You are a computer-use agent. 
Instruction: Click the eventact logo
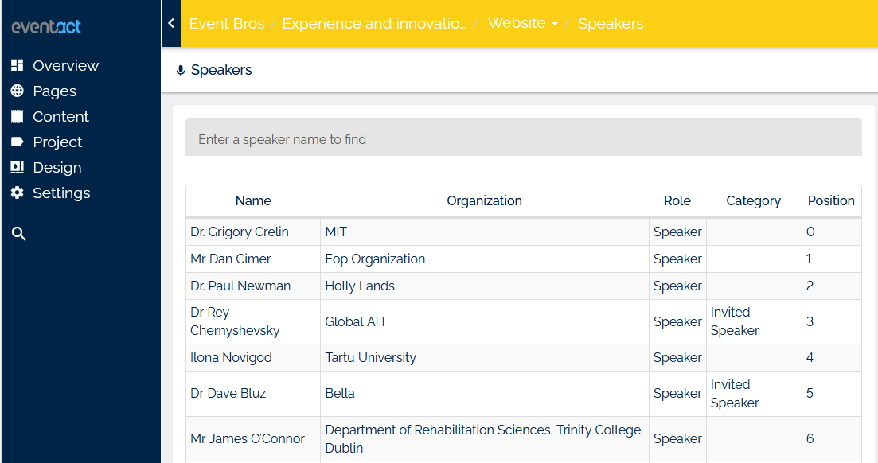pos(46,27)
